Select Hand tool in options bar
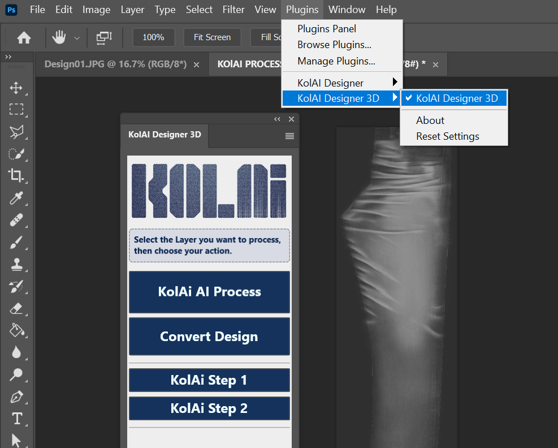 pos(59,37)
